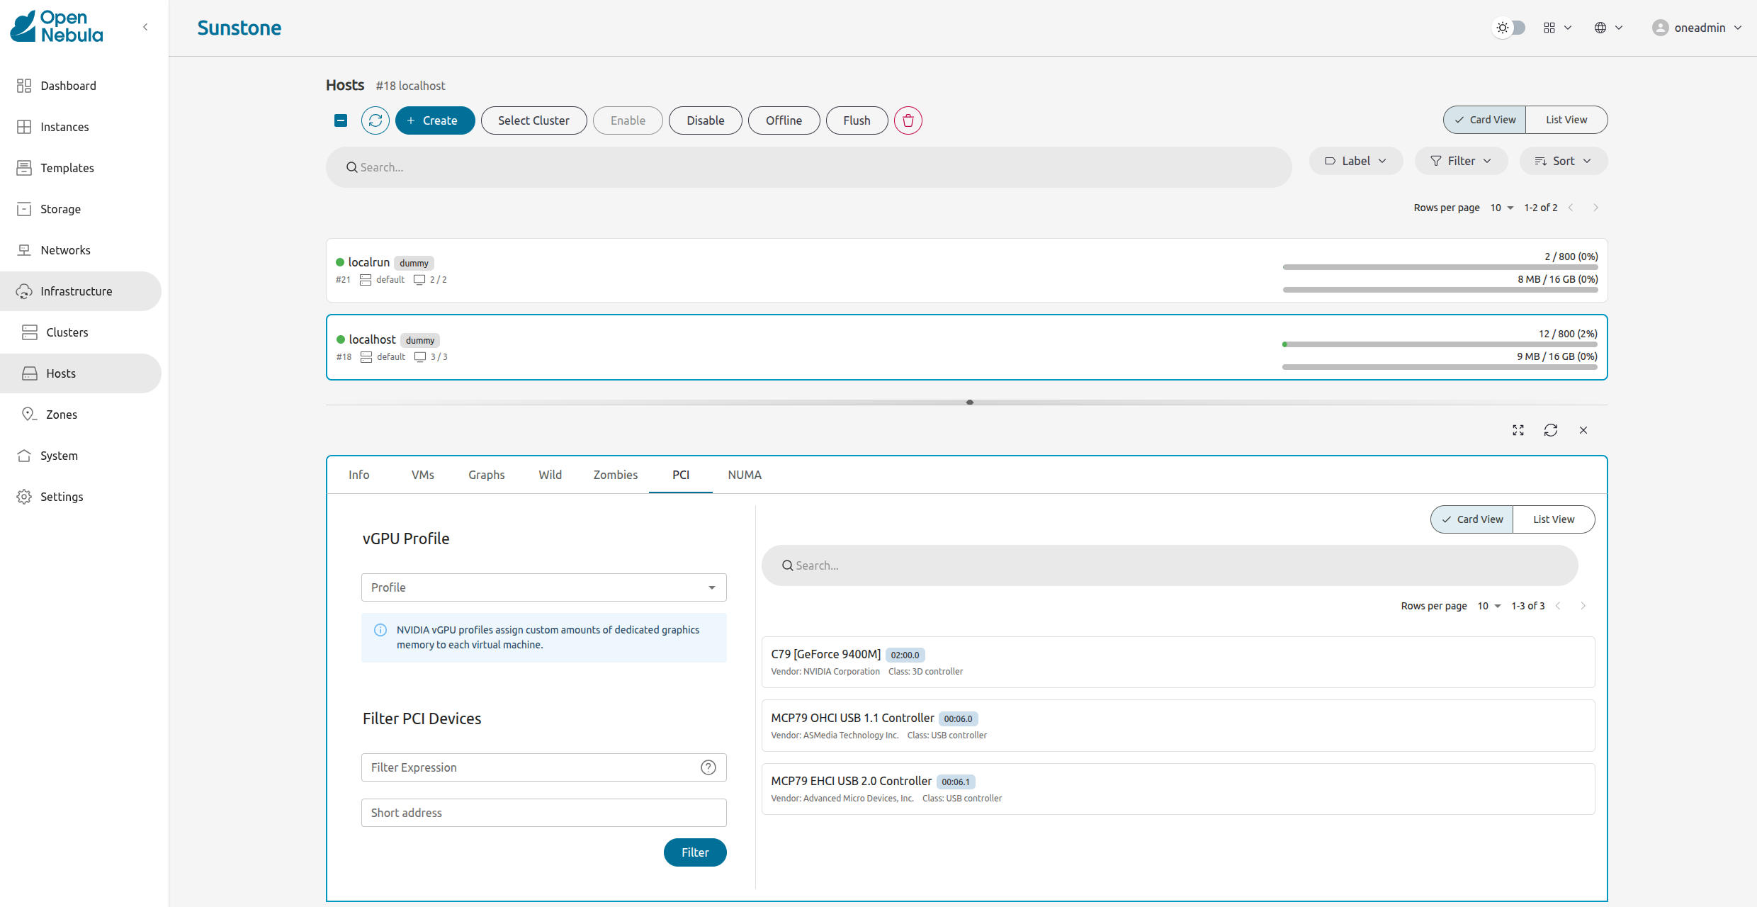Image resolution: width=1757 pixels, height=907 pixels.
Task: Click the Flush button
Action: pos(857,120)
